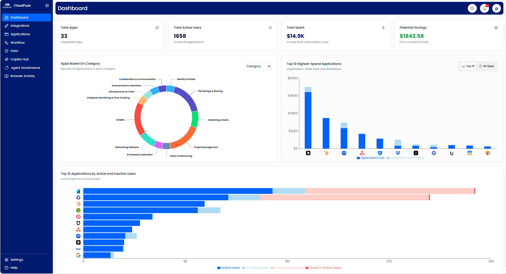
Task: Open Data in sidebar
Action: pos(26,51)
